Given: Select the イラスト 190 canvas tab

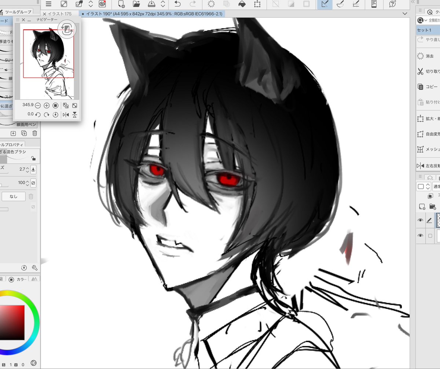Looking at the screenshot, I should tap(151, 14).
